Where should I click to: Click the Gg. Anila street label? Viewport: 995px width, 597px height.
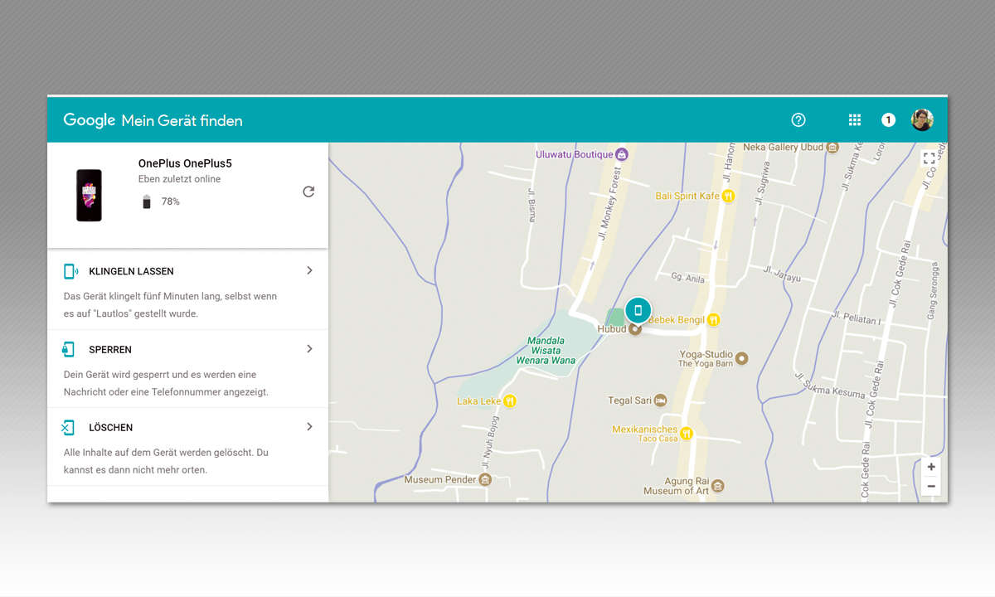pyautogui.click(x=688, y=277)
